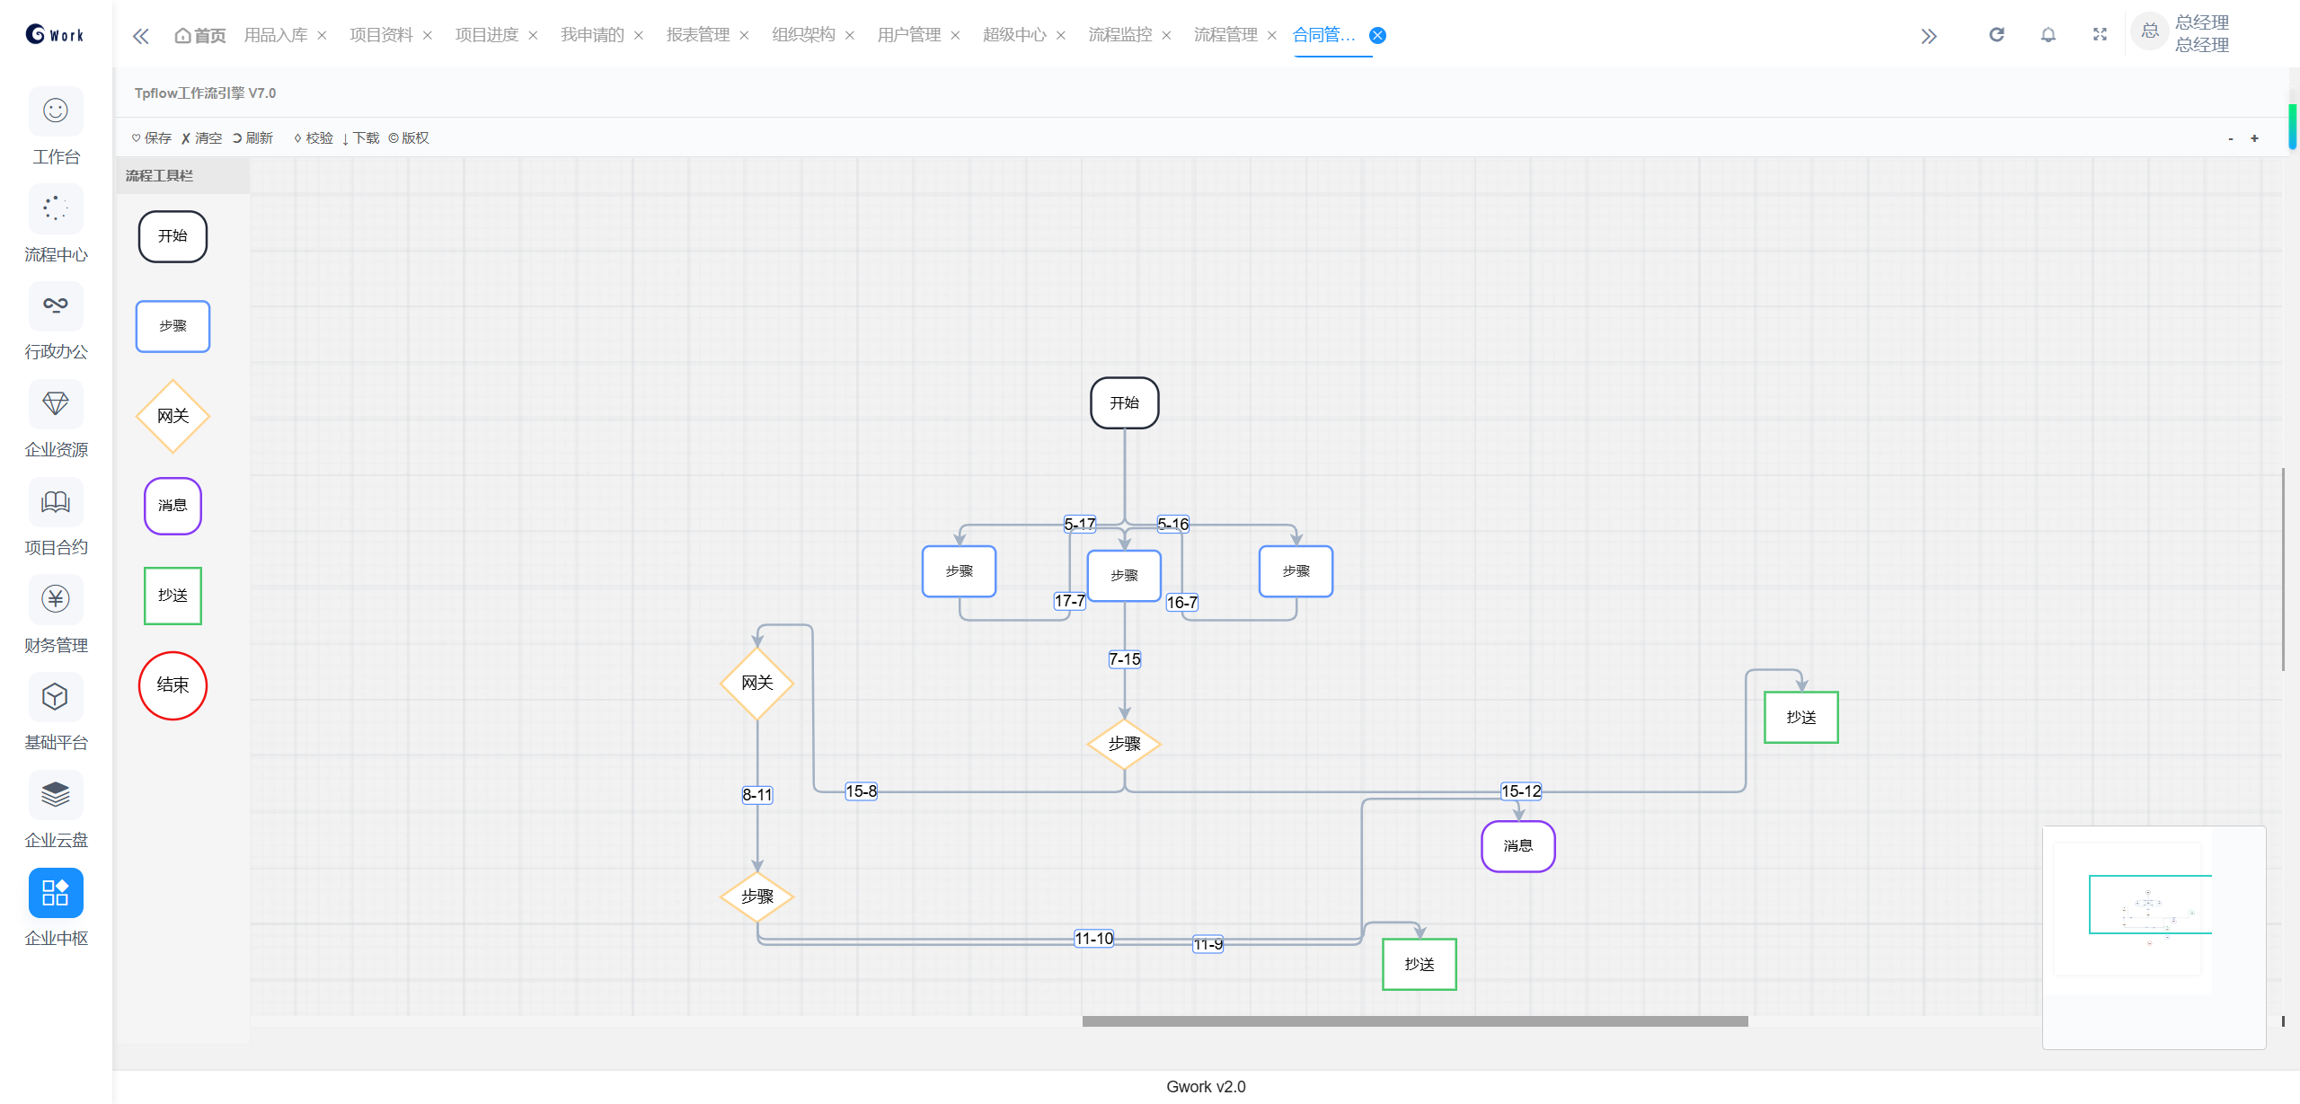The image size is (2300, 1104).
Task: Select the 结束 end node tool
Action: pyautogui.click(x=172, y=685)
